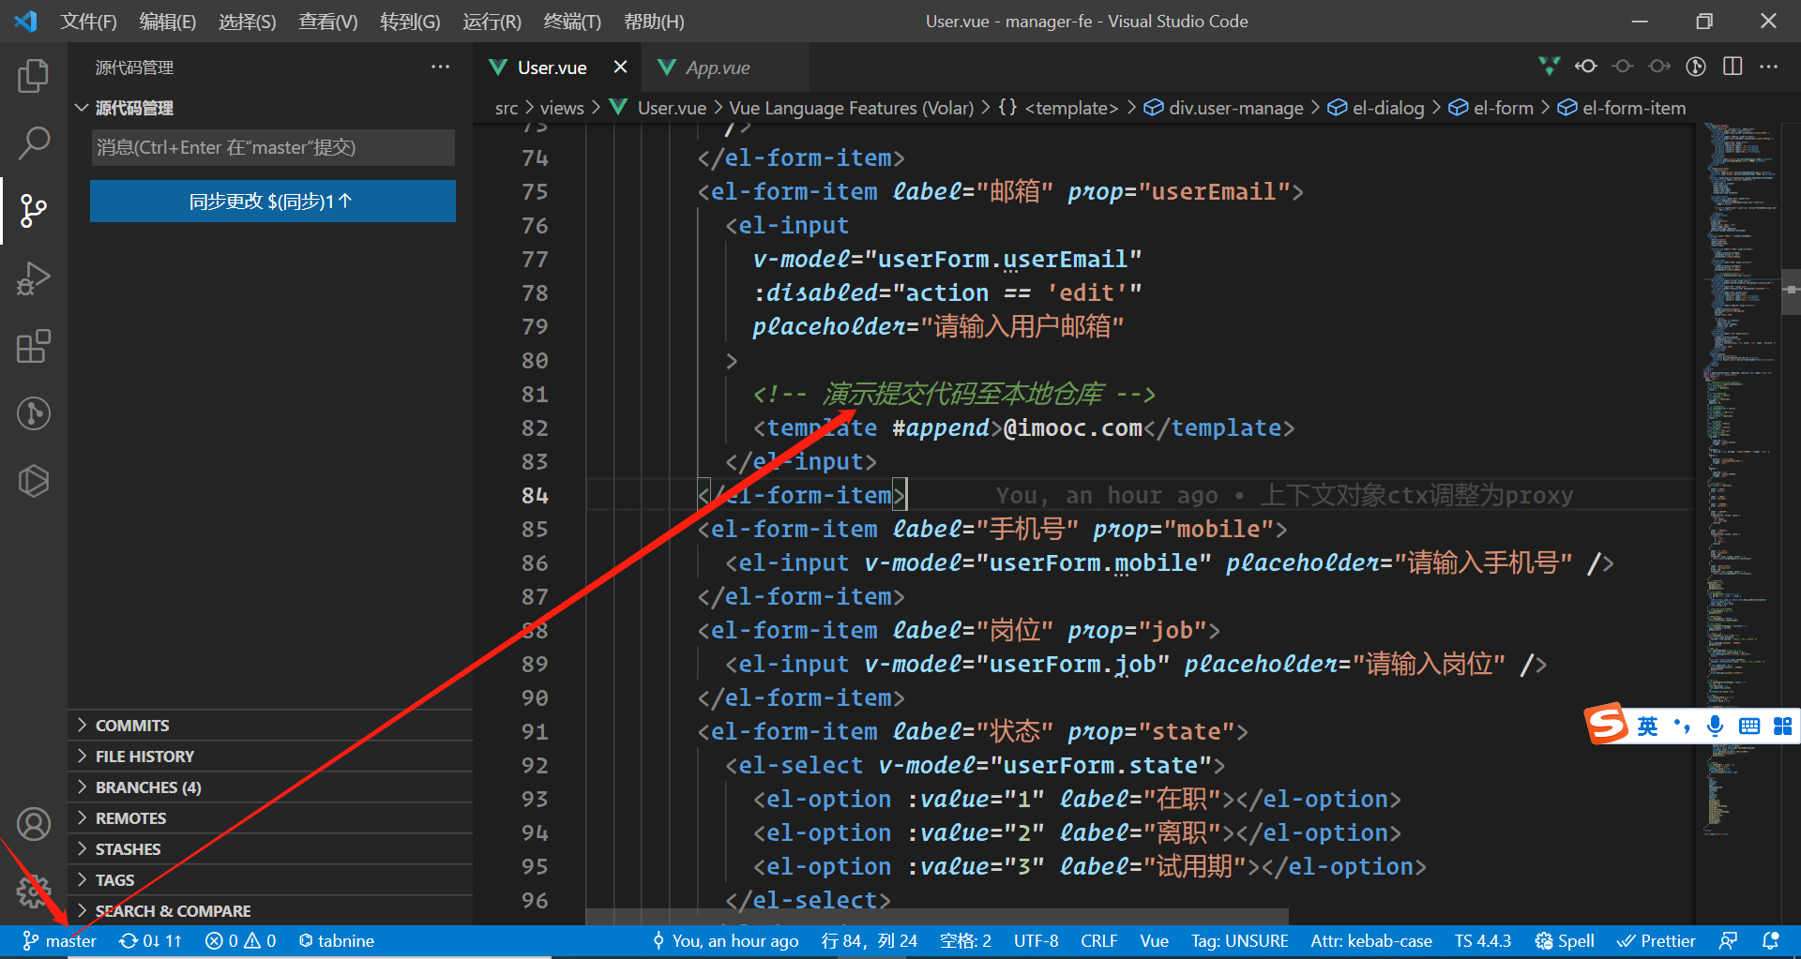Click 行 84, 列 24 cursor position

point(869,941)
